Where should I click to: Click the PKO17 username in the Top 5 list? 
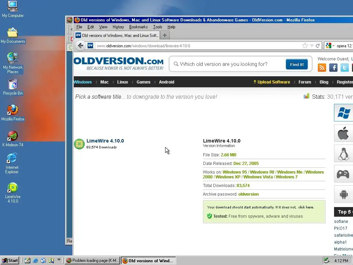coord(340,228)
